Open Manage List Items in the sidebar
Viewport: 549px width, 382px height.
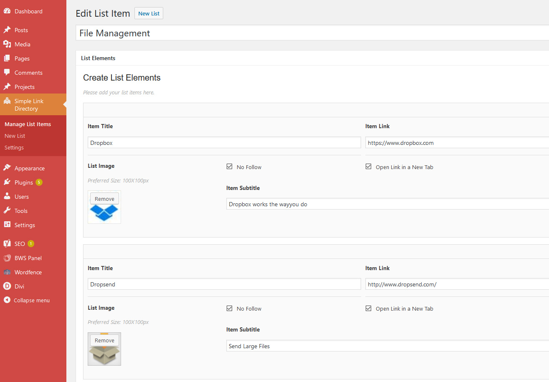click(x=27, y=124)
